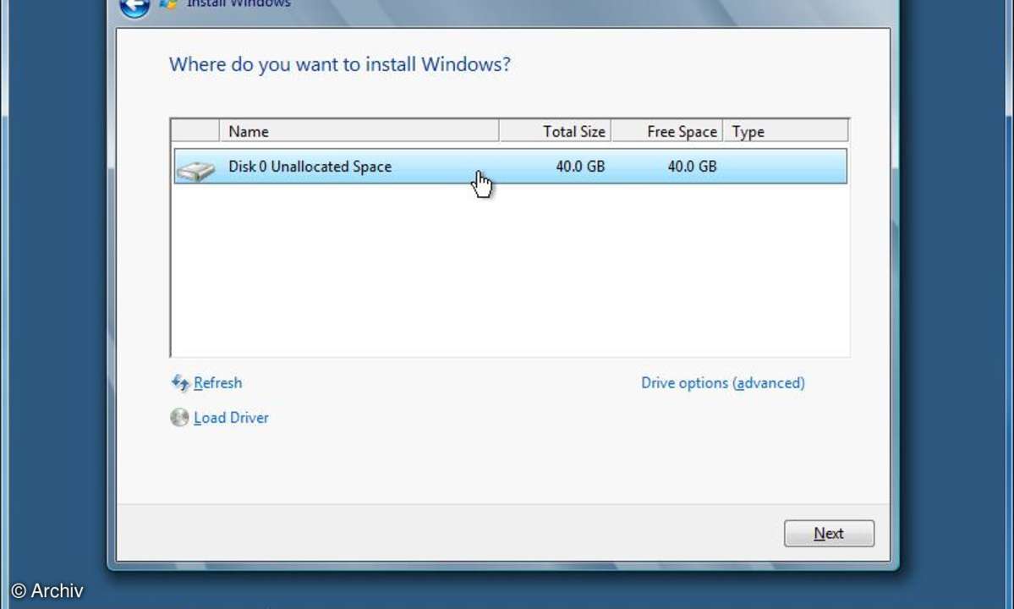Viewport: 1014px width, 609px height.
Task: Click the 40.0 GB free space value
Action: (x=692, y=167)
